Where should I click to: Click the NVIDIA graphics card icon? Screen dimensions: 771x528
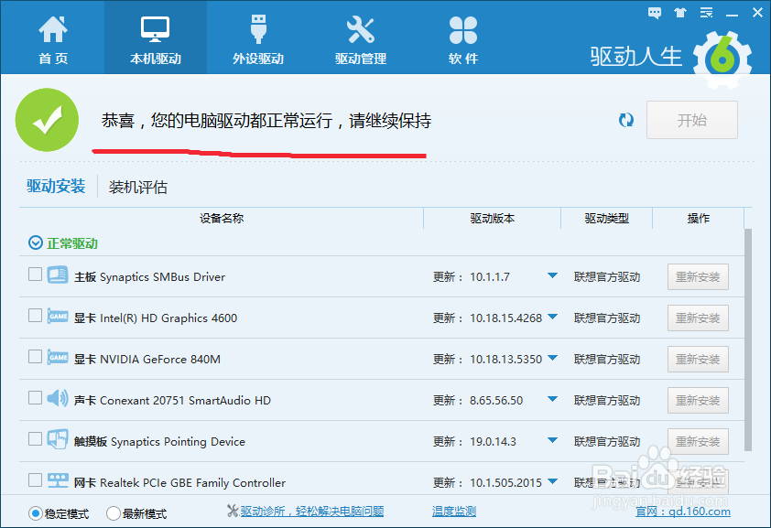(x=58, y=357)
